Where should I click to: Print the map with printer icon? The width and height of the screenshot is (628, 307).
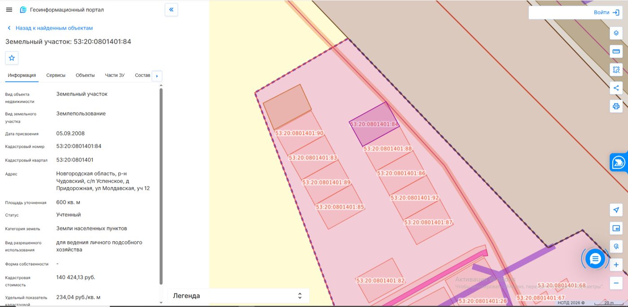coord(616,106)
